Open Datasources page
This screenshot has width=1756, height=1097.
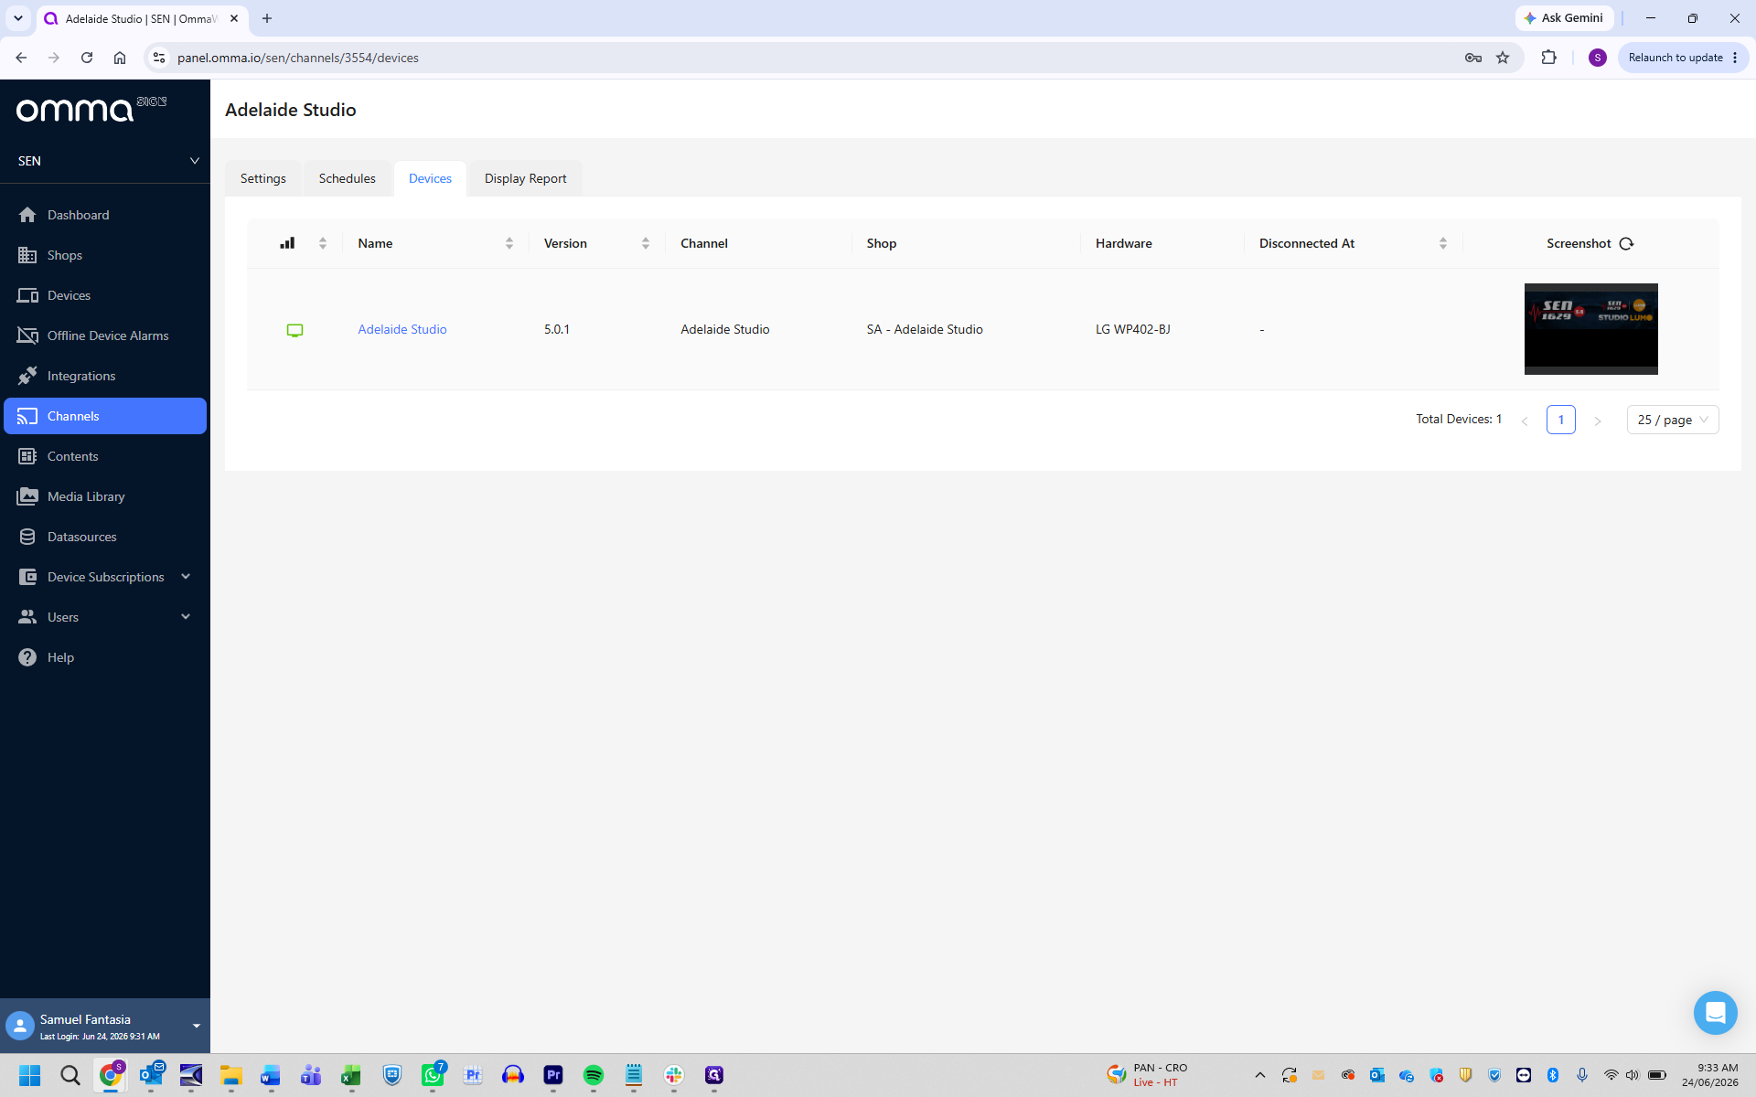click(105, 537)
